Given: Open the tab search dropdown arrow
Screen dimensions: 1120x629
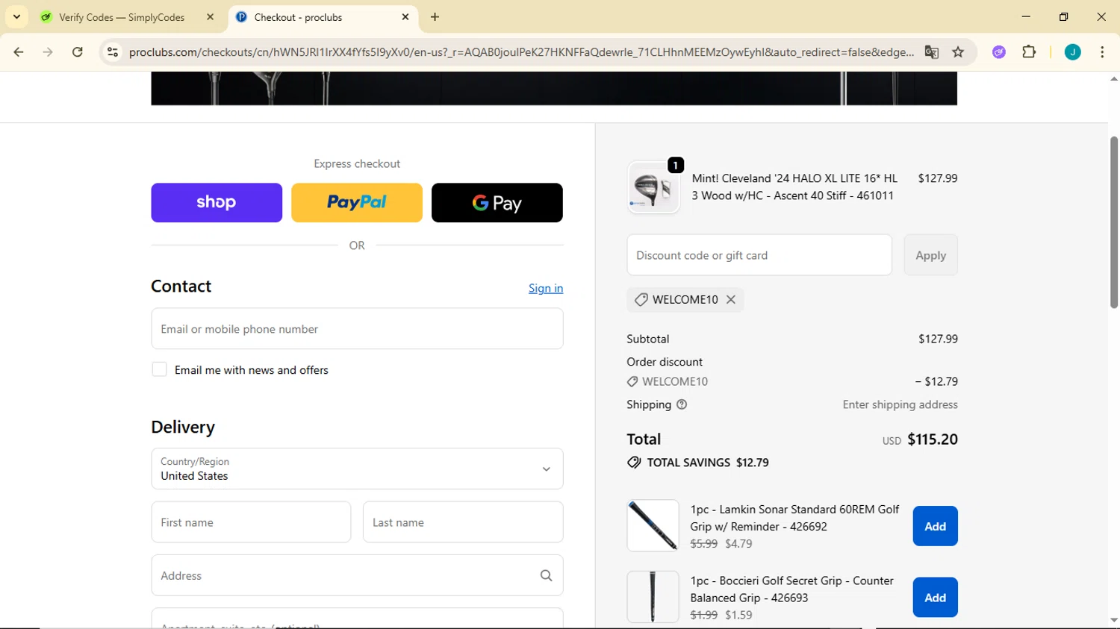Looking at the screenshot, I should tap(16, 16).
